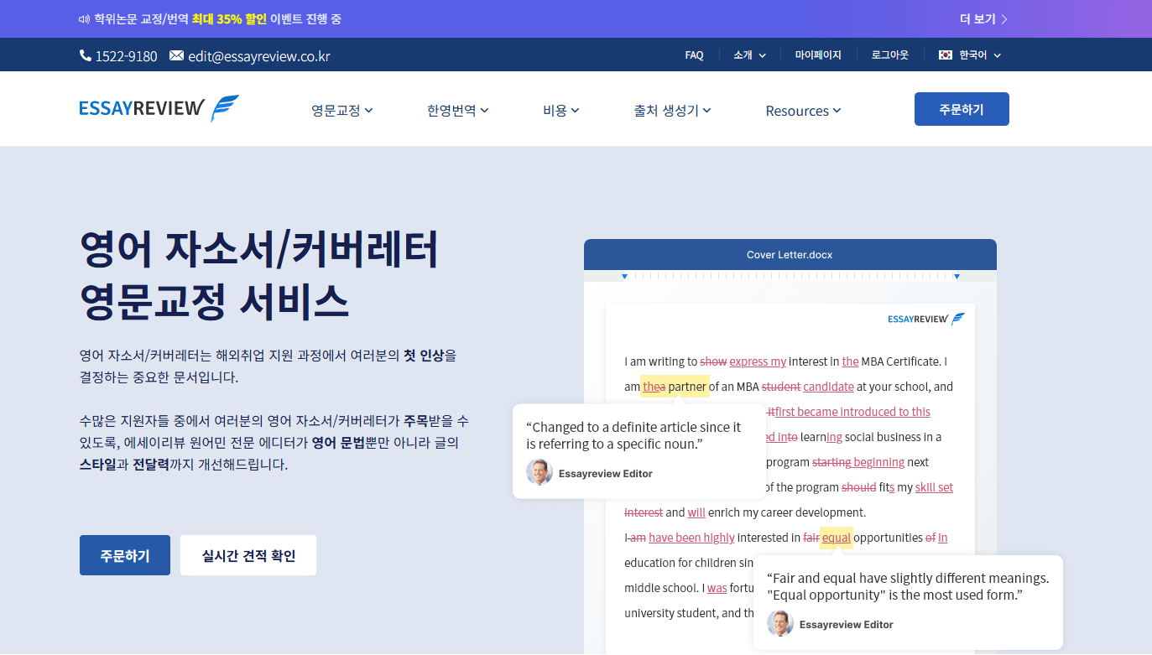This screenshot has height=655, width=1152.
Task: Open the 마이페이지 menu item
Action: [818, 55]
